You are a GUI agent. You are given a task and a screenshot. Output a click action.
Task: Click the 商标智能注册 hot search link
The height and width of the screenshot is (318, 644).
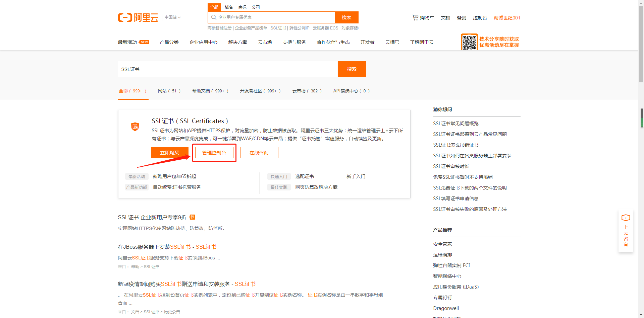click(x=220, y=28)
